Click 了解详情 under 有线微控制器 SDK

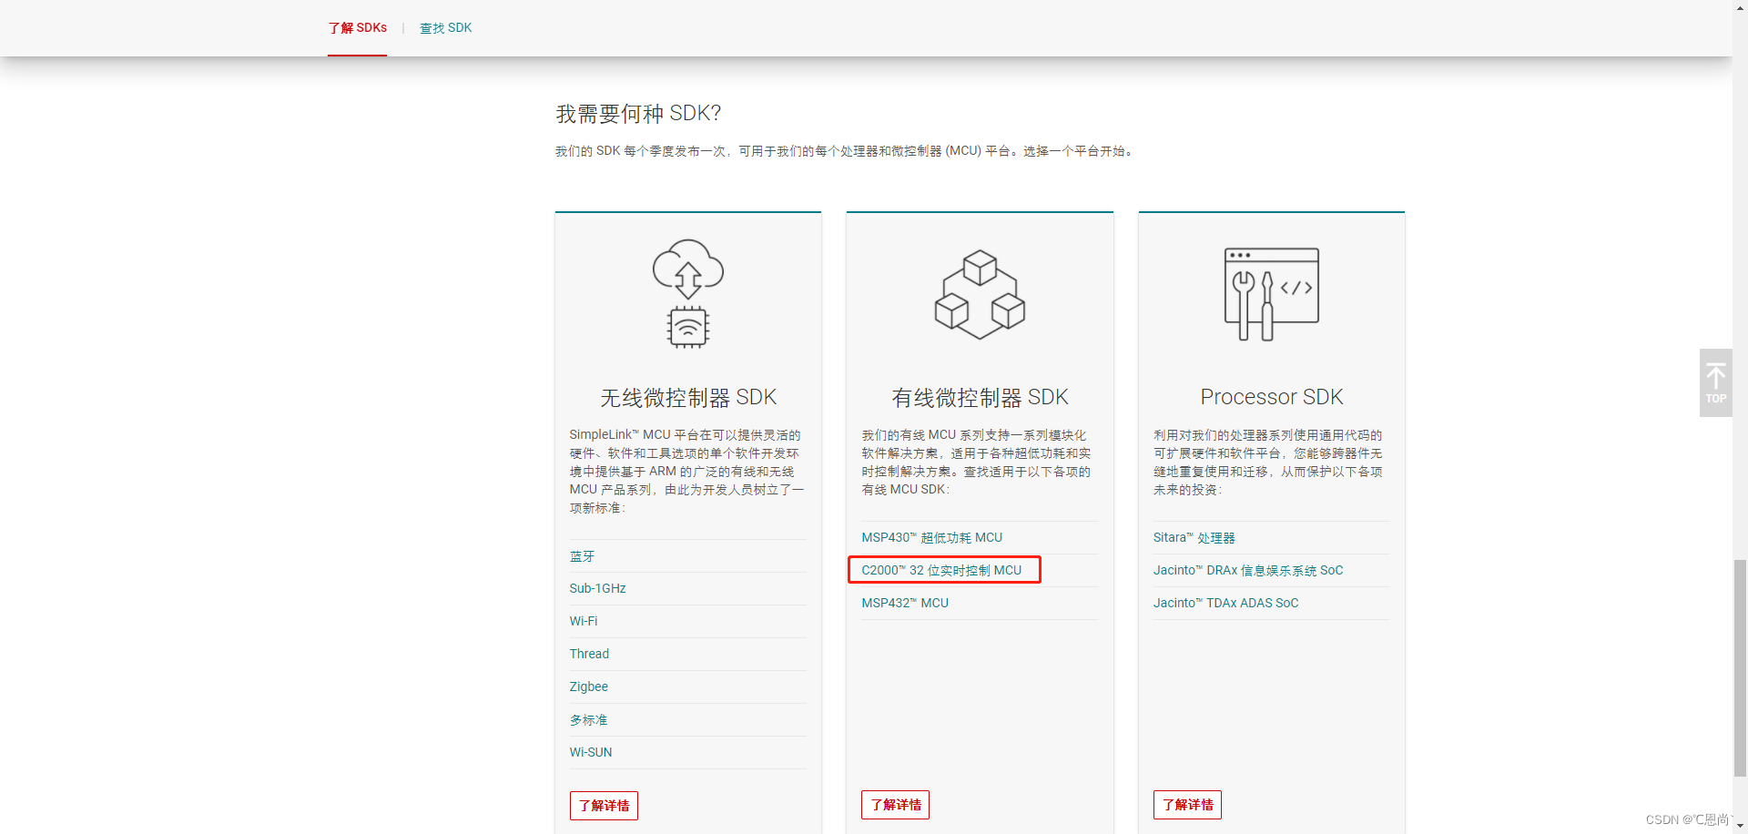click(895, 805)
